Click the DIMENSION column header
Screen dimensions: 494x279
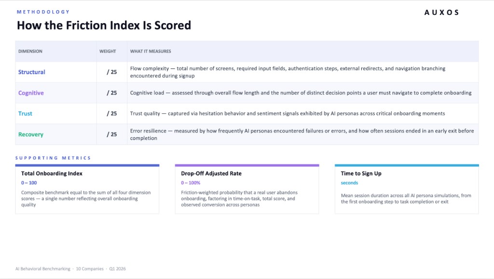[x=30, y=51]
